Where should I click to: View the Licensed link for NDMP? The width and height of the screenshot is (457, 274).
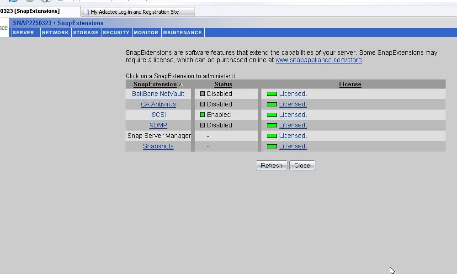coord(293,125)
